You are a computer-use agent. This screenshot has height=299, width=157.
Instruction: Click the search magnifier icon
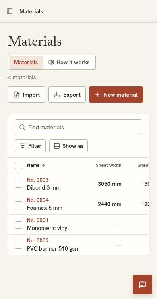point(22,127)
